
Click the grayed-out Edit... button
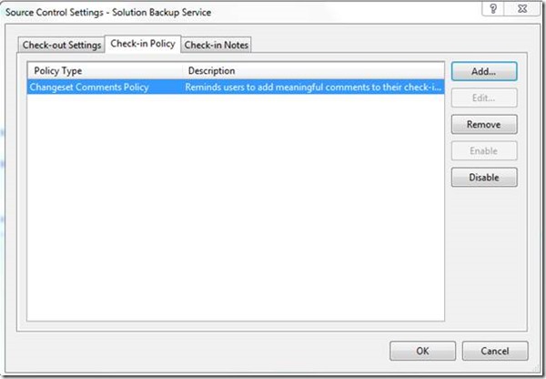(484, 98)
